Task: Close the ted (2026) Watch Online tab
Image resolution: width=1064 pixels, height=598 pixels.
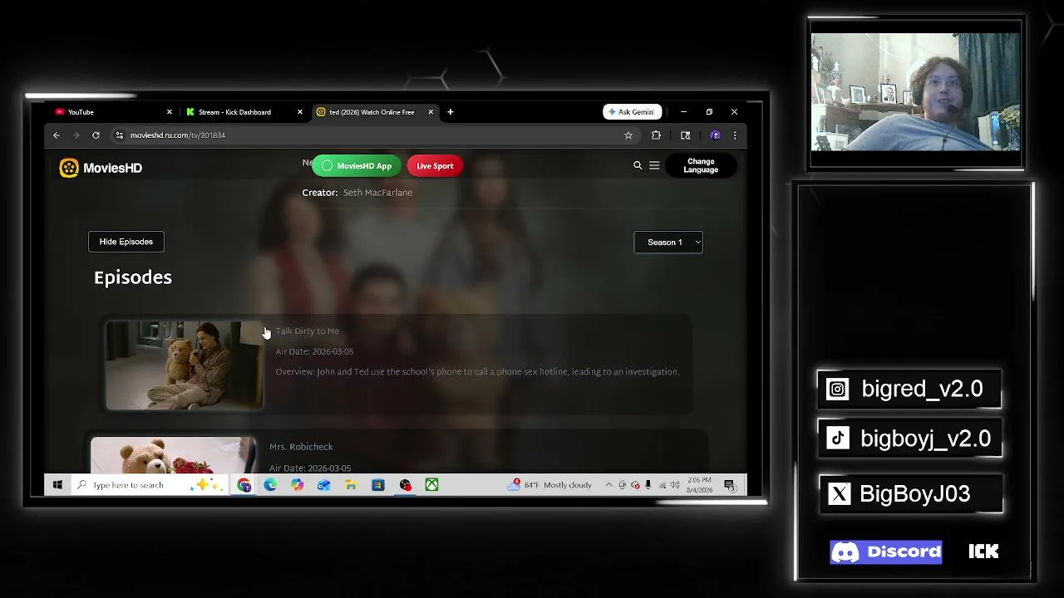Action: click(431, 112)
